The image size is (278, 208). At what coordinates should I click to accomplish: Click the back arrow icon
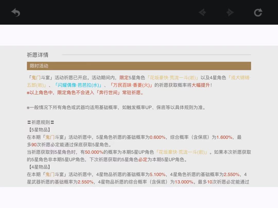point(16,12)
